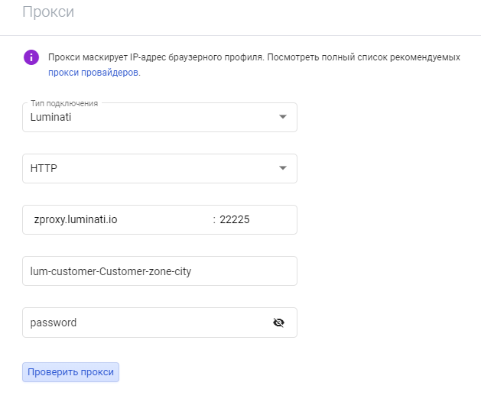The image size is (481, 402).
Task: Click the divider line below the Прокси heading
Action: [x=240, y=36]
